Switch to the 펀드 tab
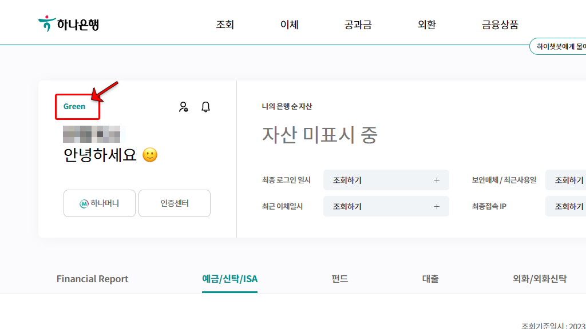Image resolution: width=586 pixels, height=329 pixels. point(340,279)
